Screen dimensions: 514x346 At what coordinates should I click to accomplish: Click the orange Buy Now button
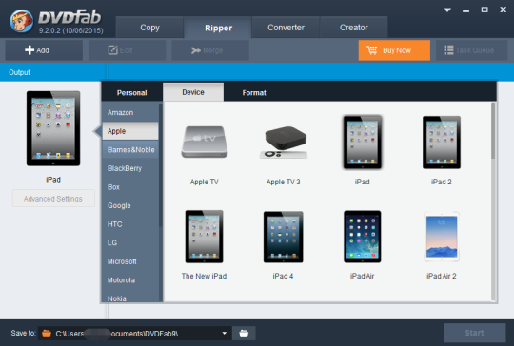tap(394, 50)
